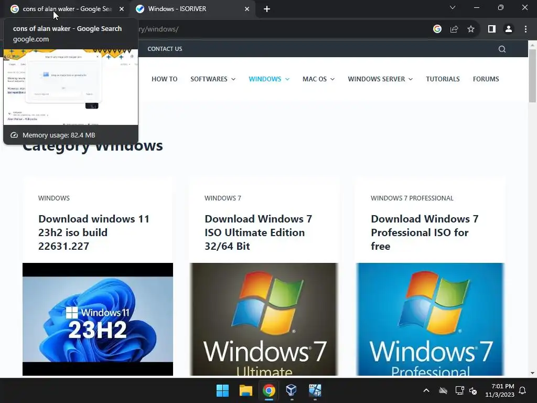Viewport: 537px width, 403px height.
Task: Open the TUTORIALS menu item
Action: click(x=443, y=79)
